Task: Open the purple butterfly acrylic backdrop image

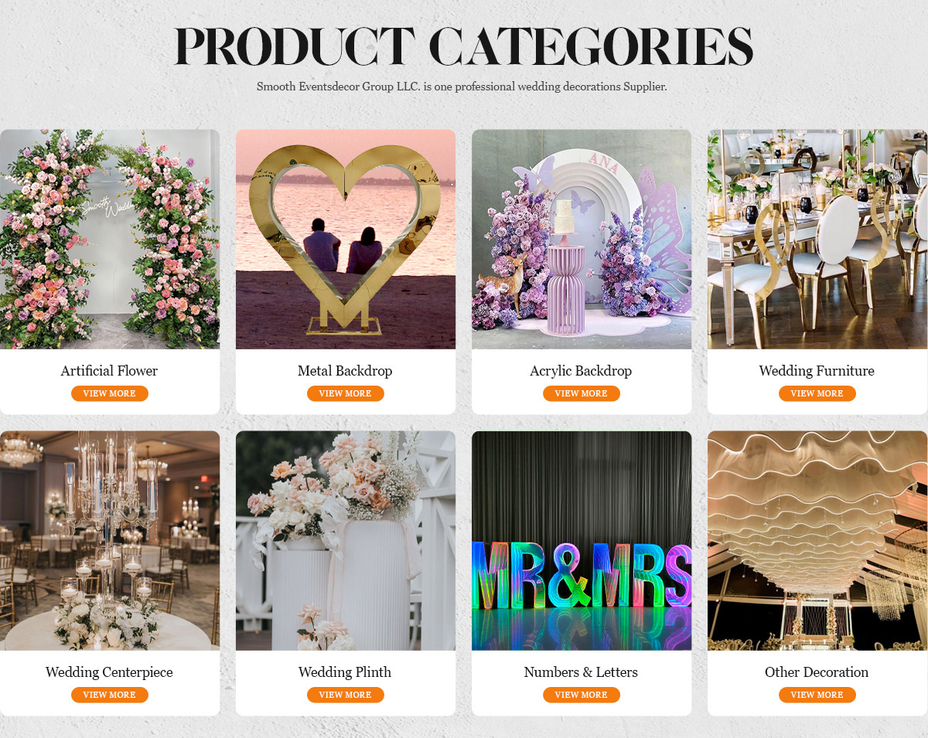Action: [x=582, y=239]
